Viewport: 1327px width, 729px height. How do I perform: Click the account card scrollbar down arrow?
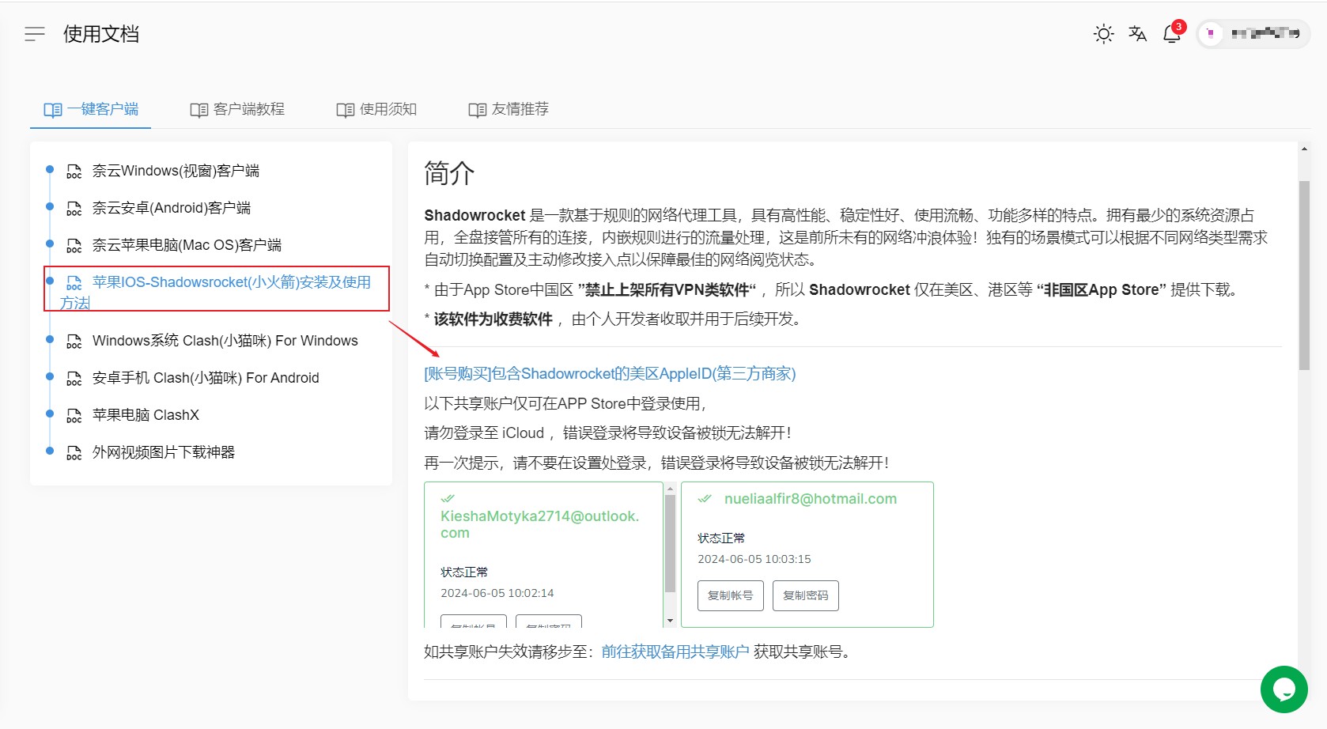tap(670, 621)
